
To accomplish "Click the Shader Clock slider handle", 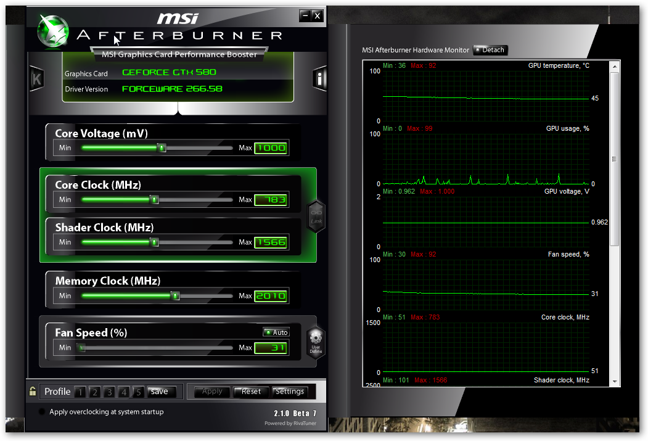I will tap(154, 242).
